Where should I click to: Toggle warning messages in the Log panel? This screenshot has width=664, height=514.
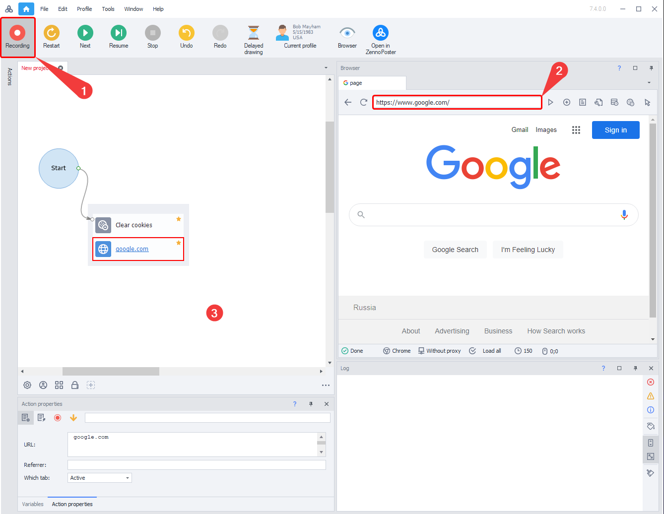point(651,396)
